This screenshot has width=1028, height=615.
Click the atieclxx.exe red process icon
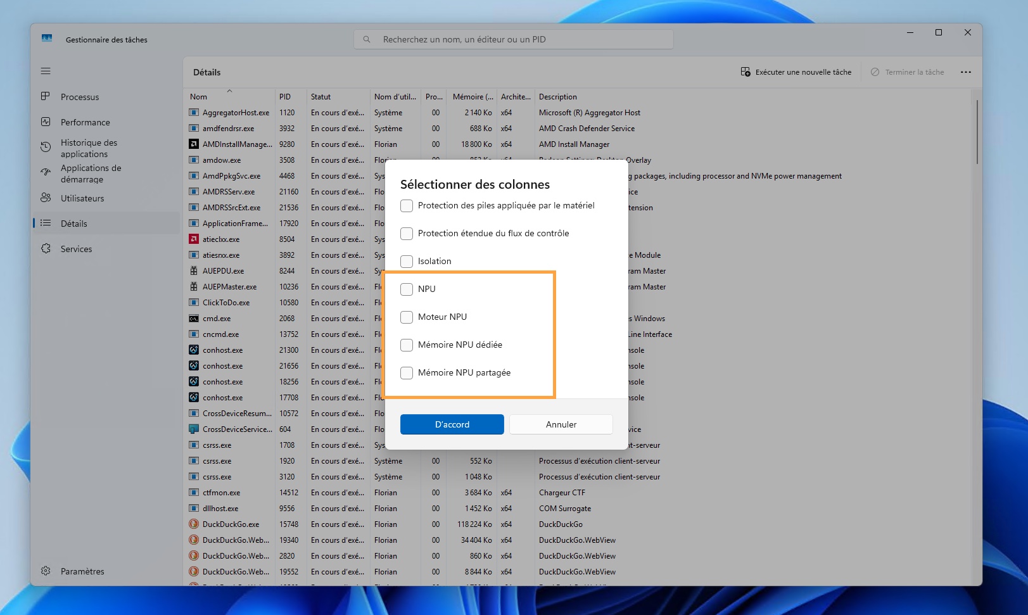tap(194, 239)
